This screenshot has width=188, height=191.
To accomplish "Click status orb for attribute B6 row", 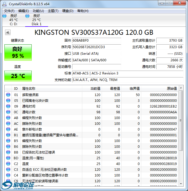I will coord(8,146).
